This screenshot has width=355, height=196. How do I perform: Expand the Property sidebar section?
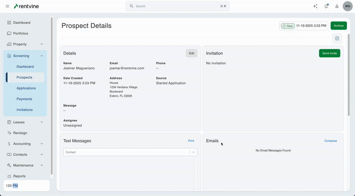click(42, 44)
